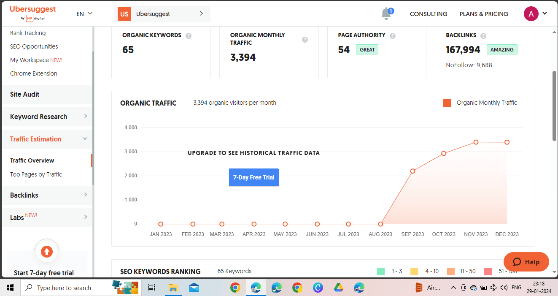Viewport: 558px width, 296px height.
Task: Open Plans & Pricing page
Action: pos(484,14)
